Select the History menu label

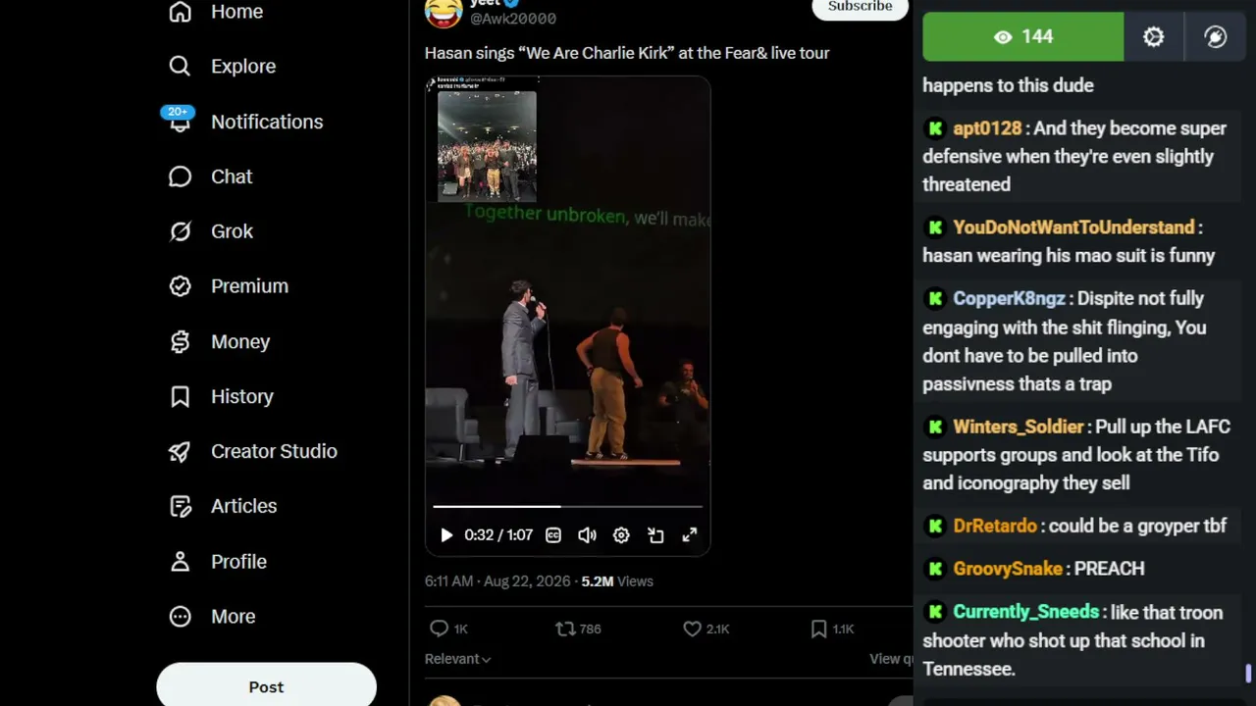click(242, 396)
